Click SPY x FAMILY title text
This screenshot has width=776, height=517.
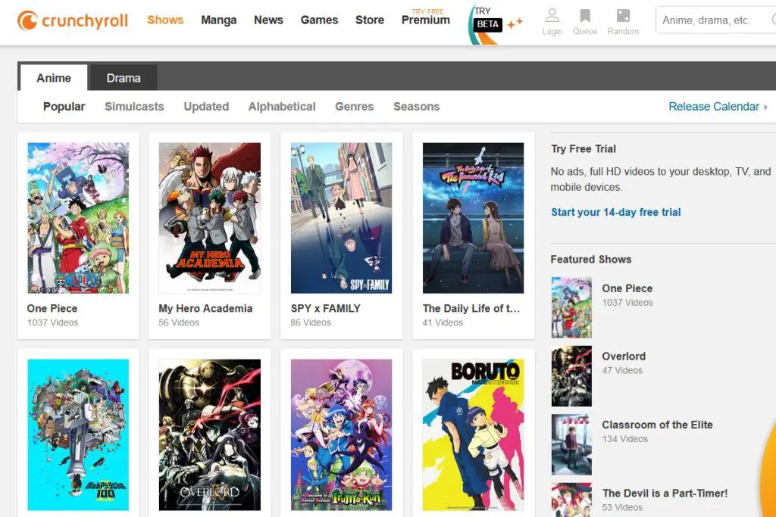coord(326,308)
